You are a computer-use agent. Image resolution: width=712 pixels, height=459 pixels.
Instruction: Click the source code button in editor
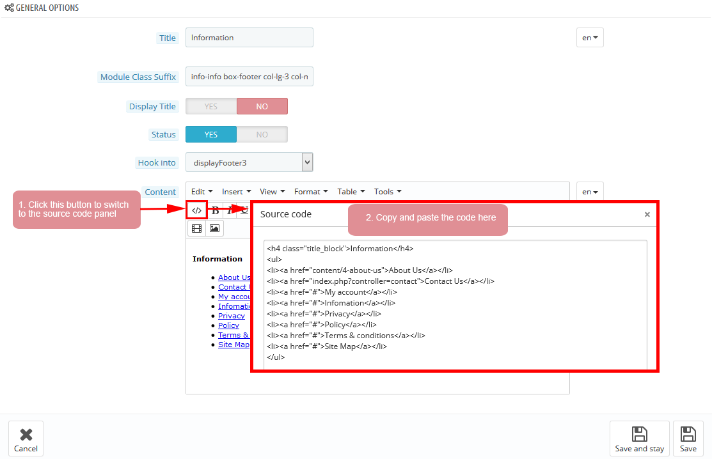click(196, 210)
